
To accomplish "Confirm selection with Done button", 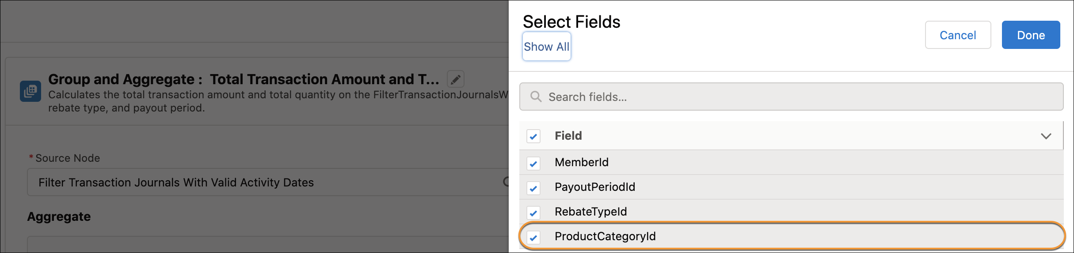I will click(1031, 35).
